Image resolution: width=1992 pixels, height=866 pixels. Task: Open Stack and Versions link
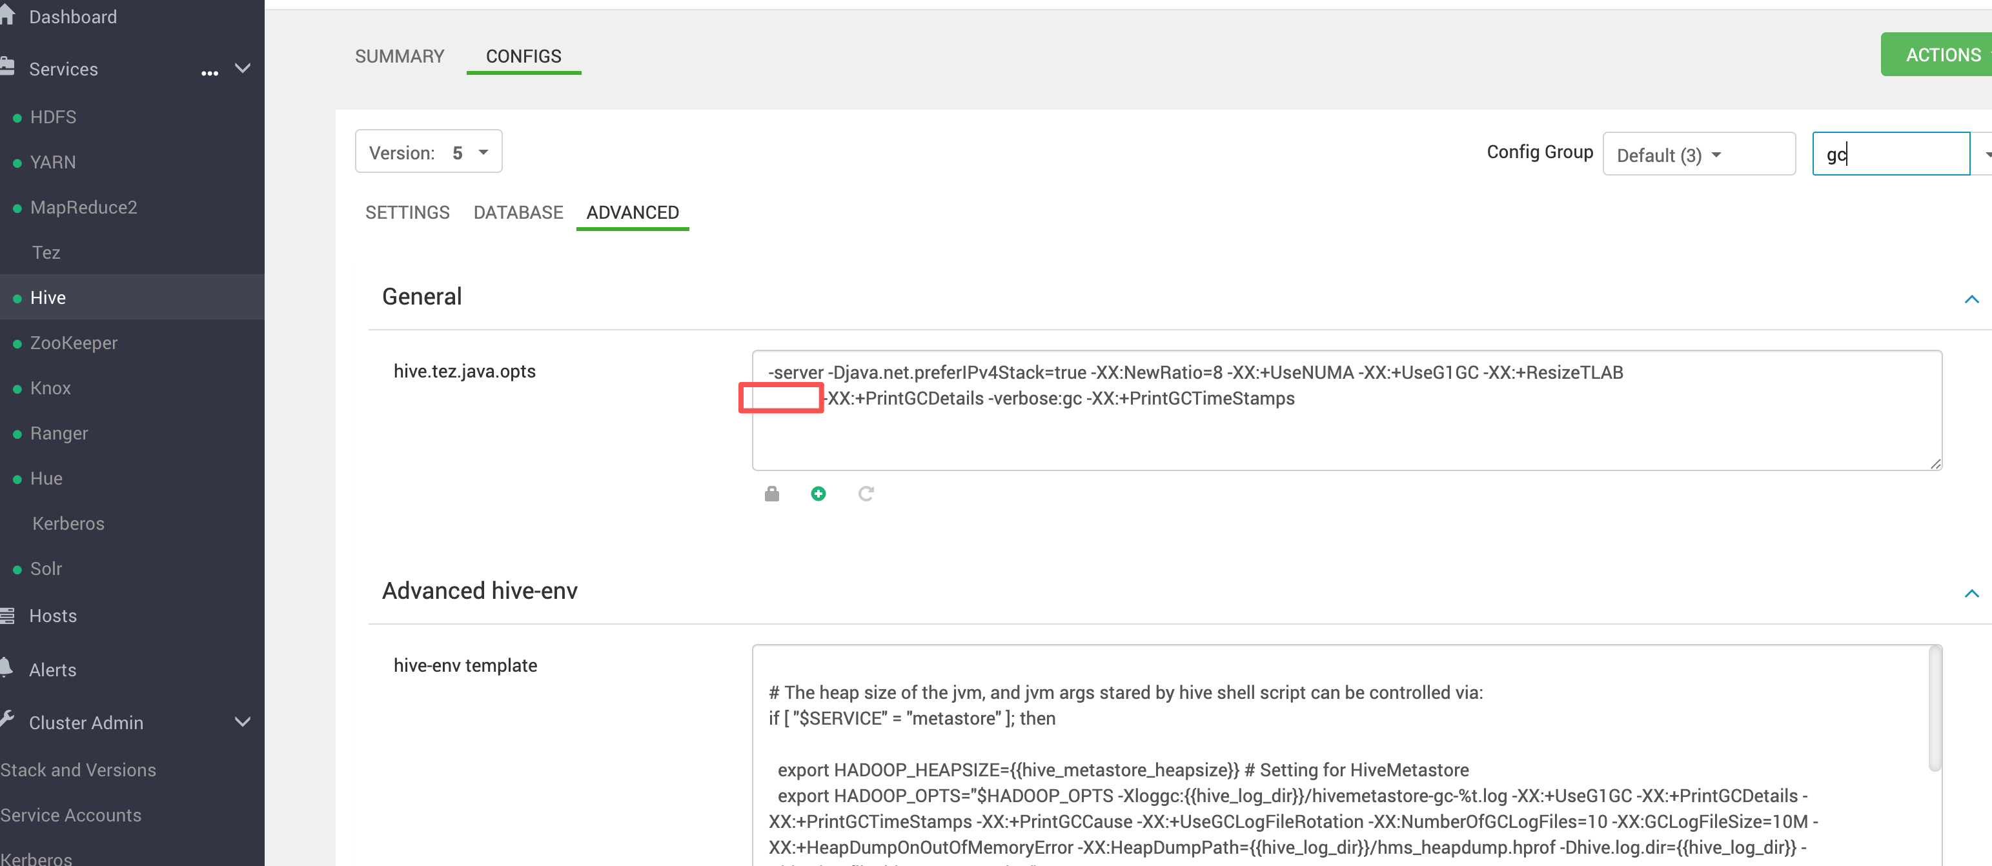[x=78, y=769]
